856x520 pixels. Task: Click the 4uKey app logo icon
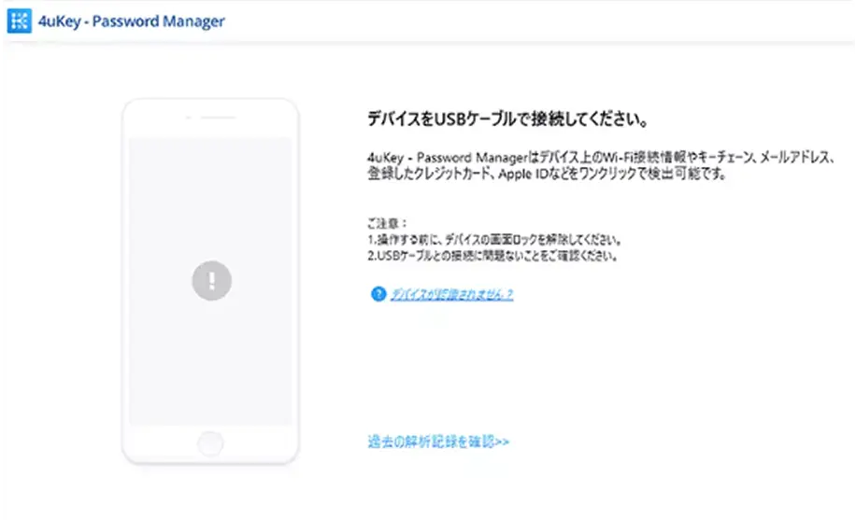tap(19, 21)
